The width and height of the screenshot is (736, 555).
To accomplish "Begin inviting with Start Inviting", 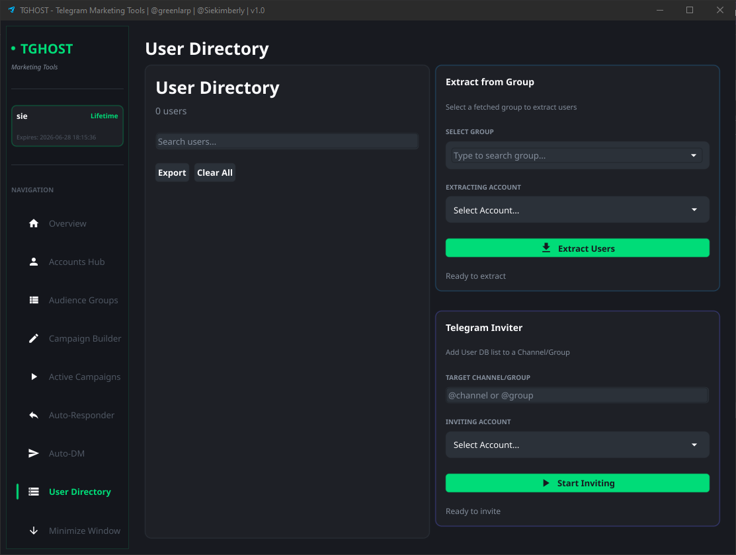I will click(x=577, y=483).
